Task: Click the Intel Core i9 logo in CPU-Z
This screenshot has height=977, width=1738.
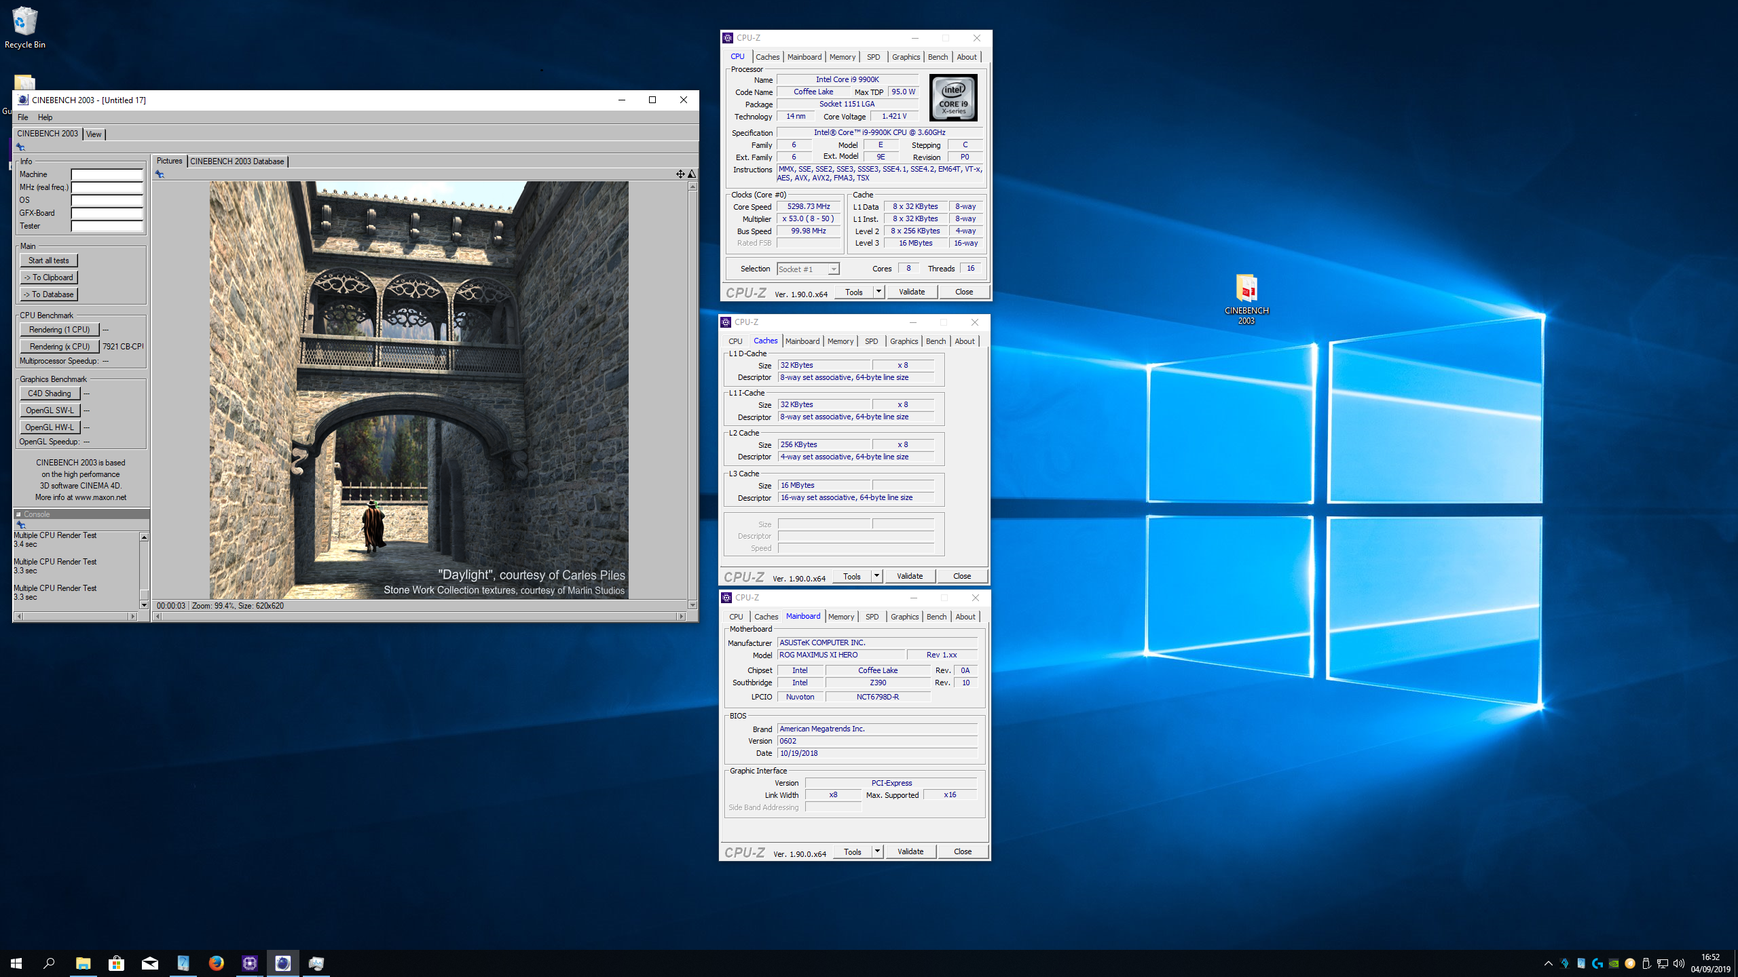Action: (x=953, y=98)
